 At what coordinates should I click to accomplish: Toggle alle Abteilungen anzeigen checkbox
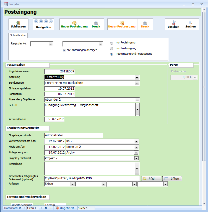click(64, 50)
